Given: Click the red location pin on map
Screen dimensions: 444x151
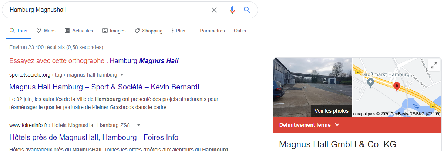Looking at the screenshot, I should coord(397,87).
